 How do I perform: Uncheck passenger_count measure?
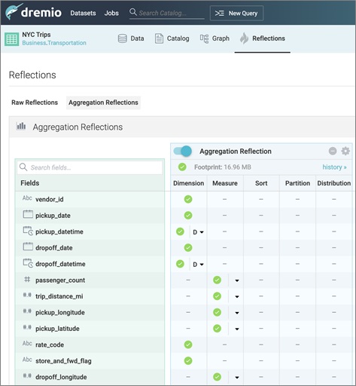[x=217, y=280]
